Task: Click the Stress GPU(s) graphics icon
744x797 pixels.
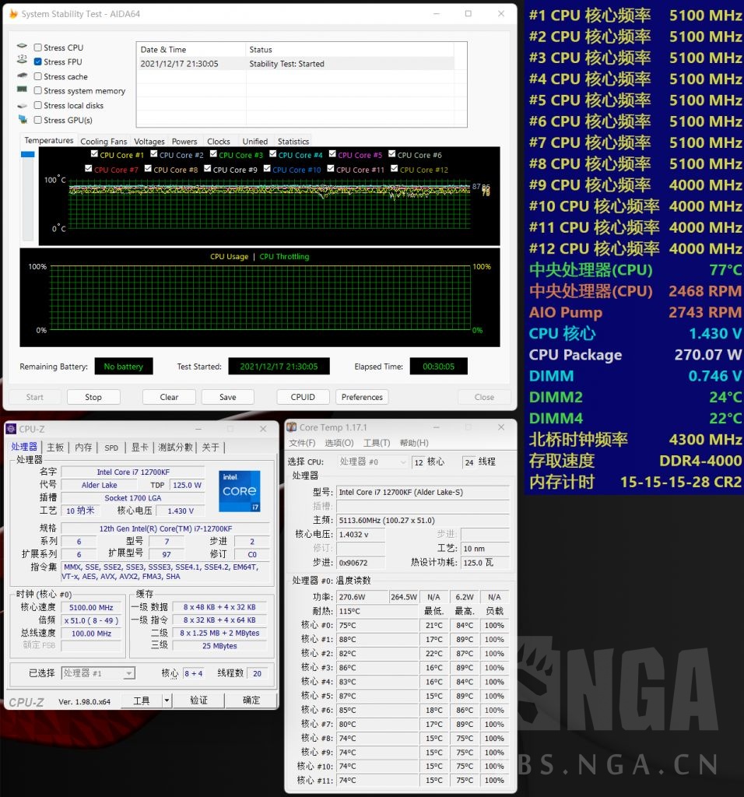Action: click(22, 120)
